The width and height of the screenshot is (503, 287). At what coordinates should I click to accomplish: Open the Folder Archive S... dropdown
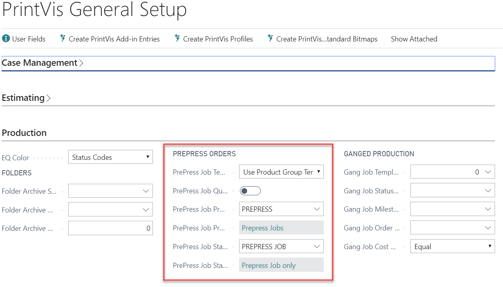[111, 191]
